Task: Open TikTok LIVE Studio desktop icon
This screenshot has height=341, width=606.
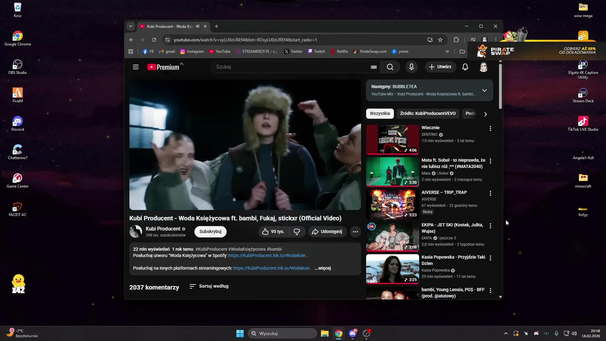Action: coord(583,124)
